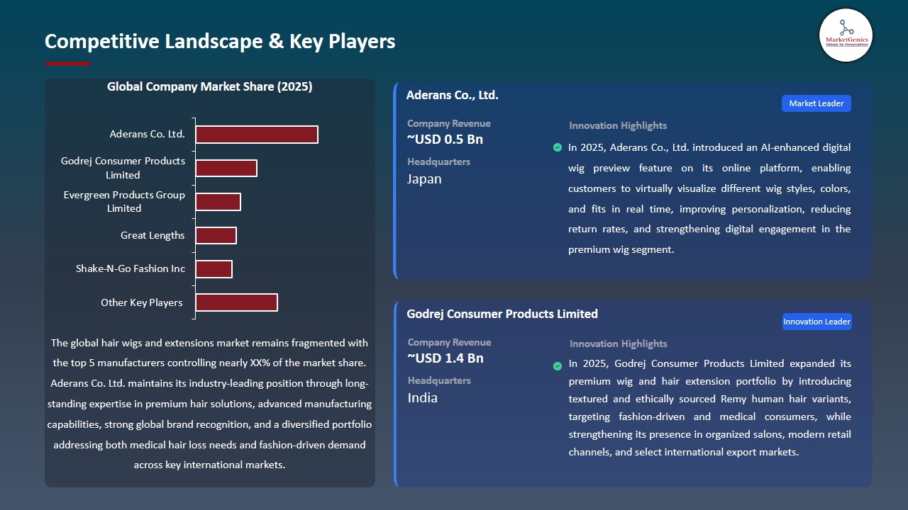Click the ~USD 1.4 Bn revenue value

coord(445,358)
